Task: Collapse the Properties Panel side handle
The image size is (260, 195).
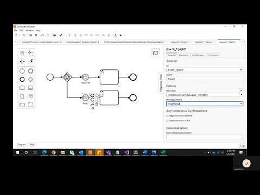Action: (x=161, y=83)
